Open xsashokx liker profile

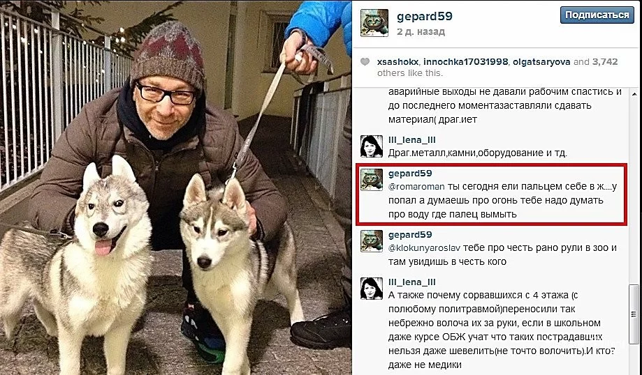click(x=397, y=61)
